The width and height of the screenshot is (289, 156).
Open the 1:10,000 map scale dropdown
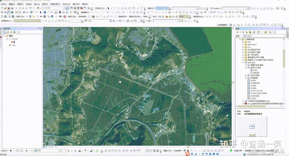64,8
